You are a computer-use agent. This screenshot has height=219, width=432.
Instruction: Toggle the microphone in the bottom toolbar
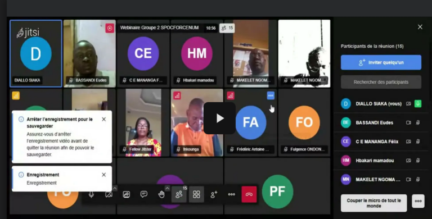tap(91, 194)
